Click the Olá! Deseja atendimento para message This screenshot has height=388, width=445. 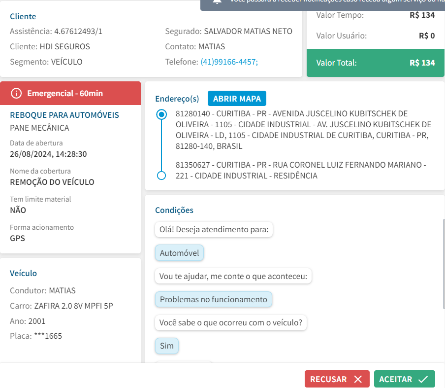214,229
